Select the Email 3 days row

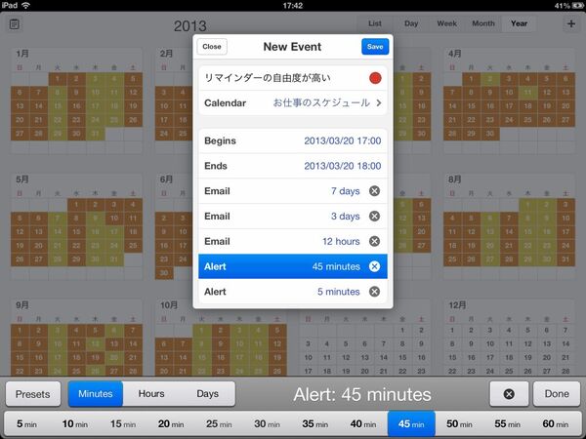coord(293,217)
